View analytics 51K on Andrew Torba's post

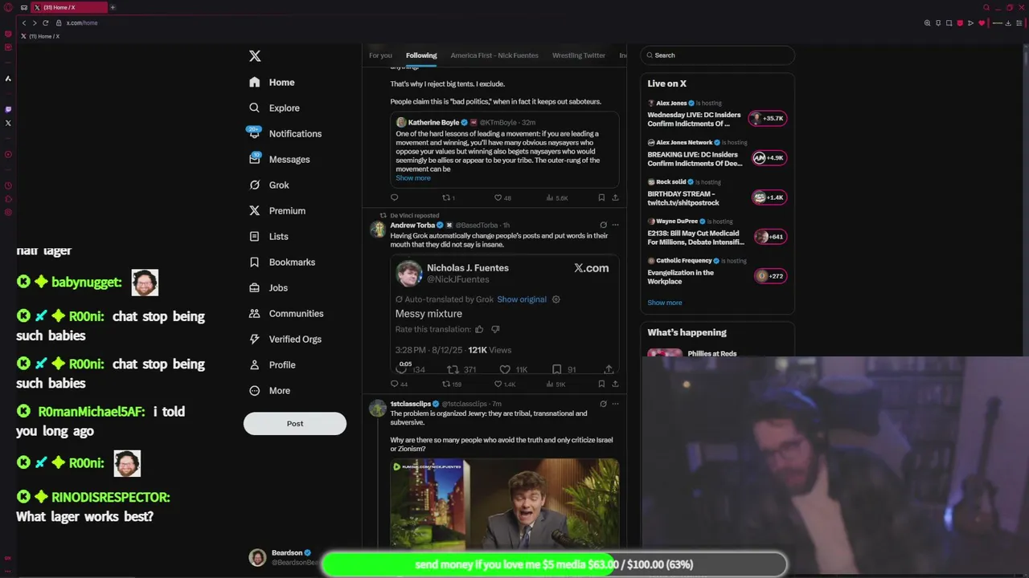555,385
